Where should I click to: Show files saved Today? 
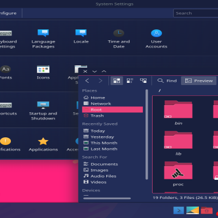click(112, 131)
